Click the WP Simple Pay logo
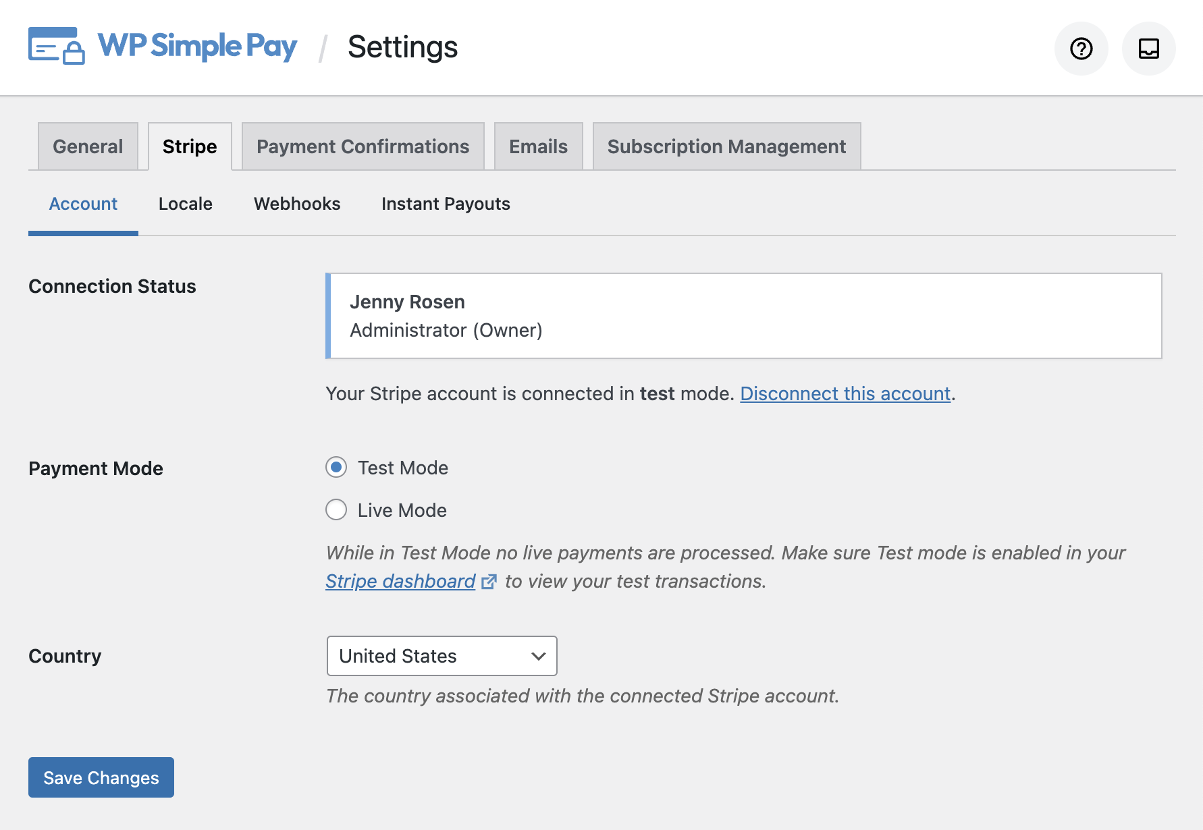The image size is (1203, 830). coord(163,46)
